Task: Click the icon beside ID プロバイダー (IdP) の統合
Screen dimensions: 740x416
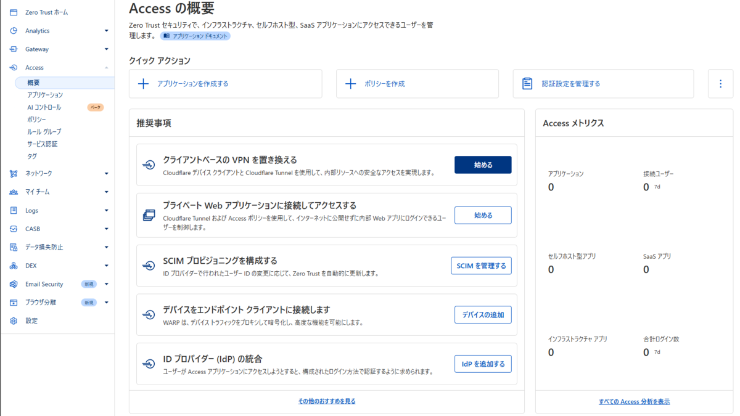Action: point(149,364)
